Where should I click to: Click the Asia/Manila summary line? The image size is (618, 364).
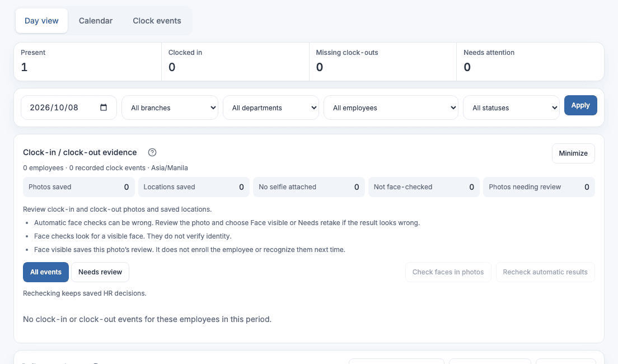click(105, 167)
